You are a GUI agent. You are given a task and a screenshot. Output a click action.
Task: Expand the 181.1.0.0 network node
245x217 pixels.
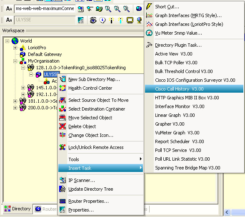click(x=15, y=101)
